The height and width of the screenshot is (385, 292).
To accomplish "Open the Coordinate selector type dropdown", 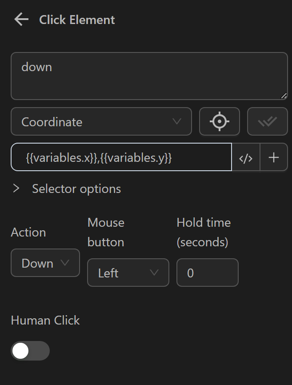I will [x=101, y=121].
